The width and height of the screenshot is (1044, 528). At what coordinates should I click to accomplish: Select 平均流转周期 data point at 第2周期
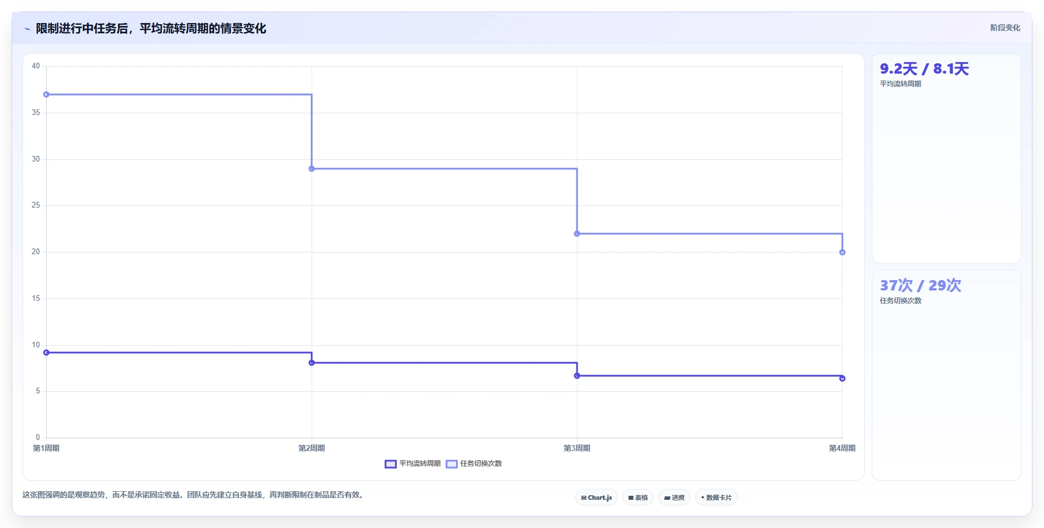pos(312,363)
